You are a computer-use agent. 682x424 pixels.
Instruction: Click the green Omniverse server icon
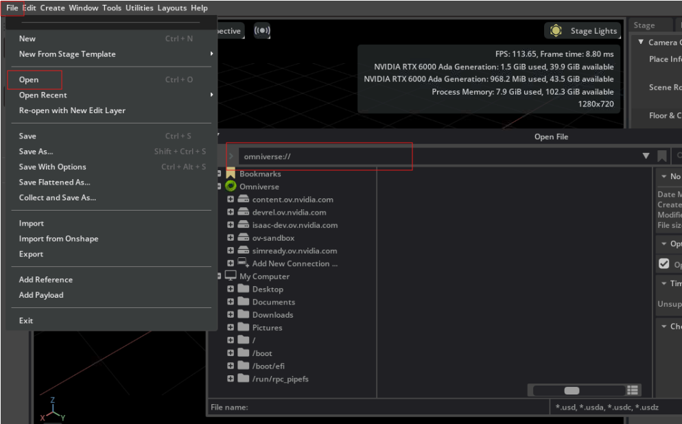click(229, 186)
